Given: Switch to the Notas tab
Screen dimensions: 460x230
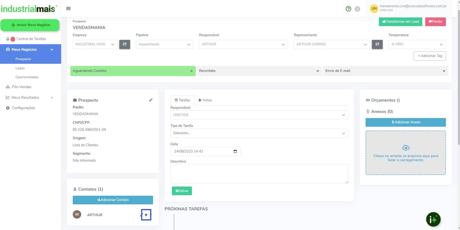Looking at the screenshot, I should point(205,100).
